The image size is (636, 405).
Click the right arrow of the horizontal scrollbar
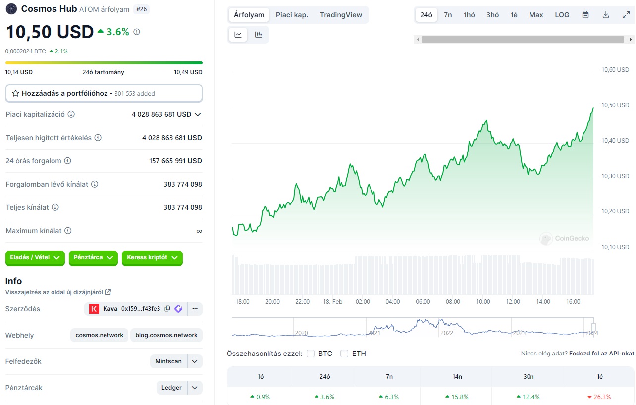tap(631, 39)
